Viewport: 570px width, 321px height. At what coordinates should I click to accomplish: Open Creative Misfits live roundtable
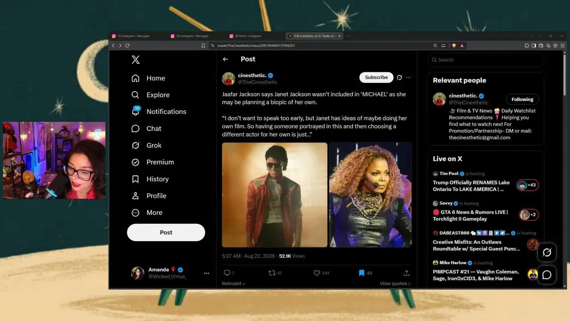pyautogui.click(x=485, y=242)
